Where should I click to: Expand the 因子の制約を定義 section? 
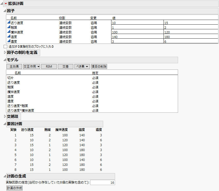pyautogui.click(x=4, y=53)
